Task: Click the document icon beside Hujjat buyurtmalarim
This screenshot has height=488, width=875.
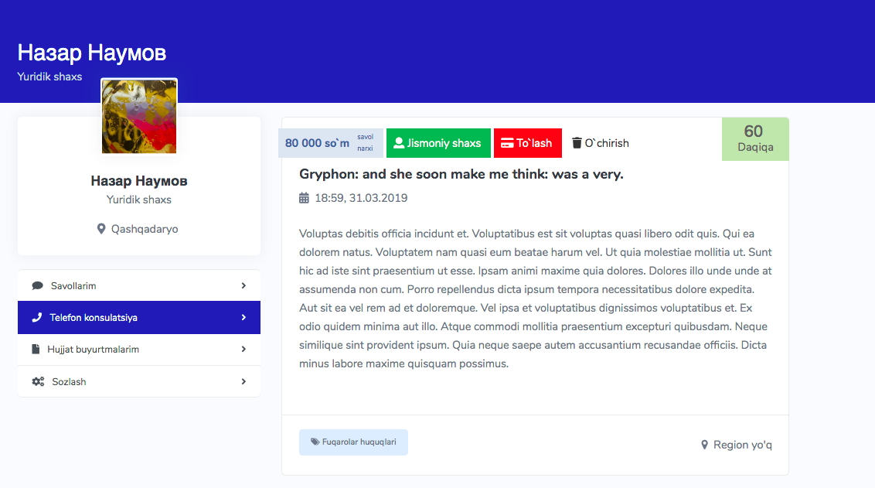Action: tap(36, 350)
